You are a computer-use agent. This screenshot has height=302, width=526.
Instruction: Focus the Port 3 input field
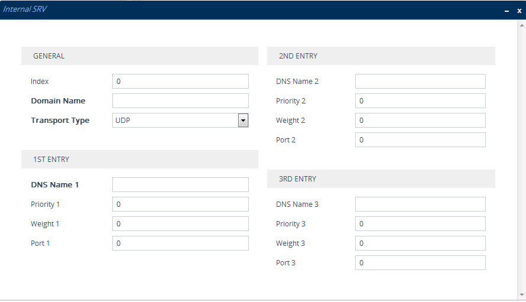[x=420, y=263]
